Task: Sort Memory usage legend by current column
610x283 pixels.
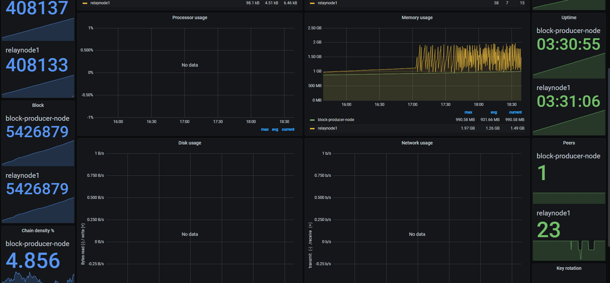Action: coord(515,112)
